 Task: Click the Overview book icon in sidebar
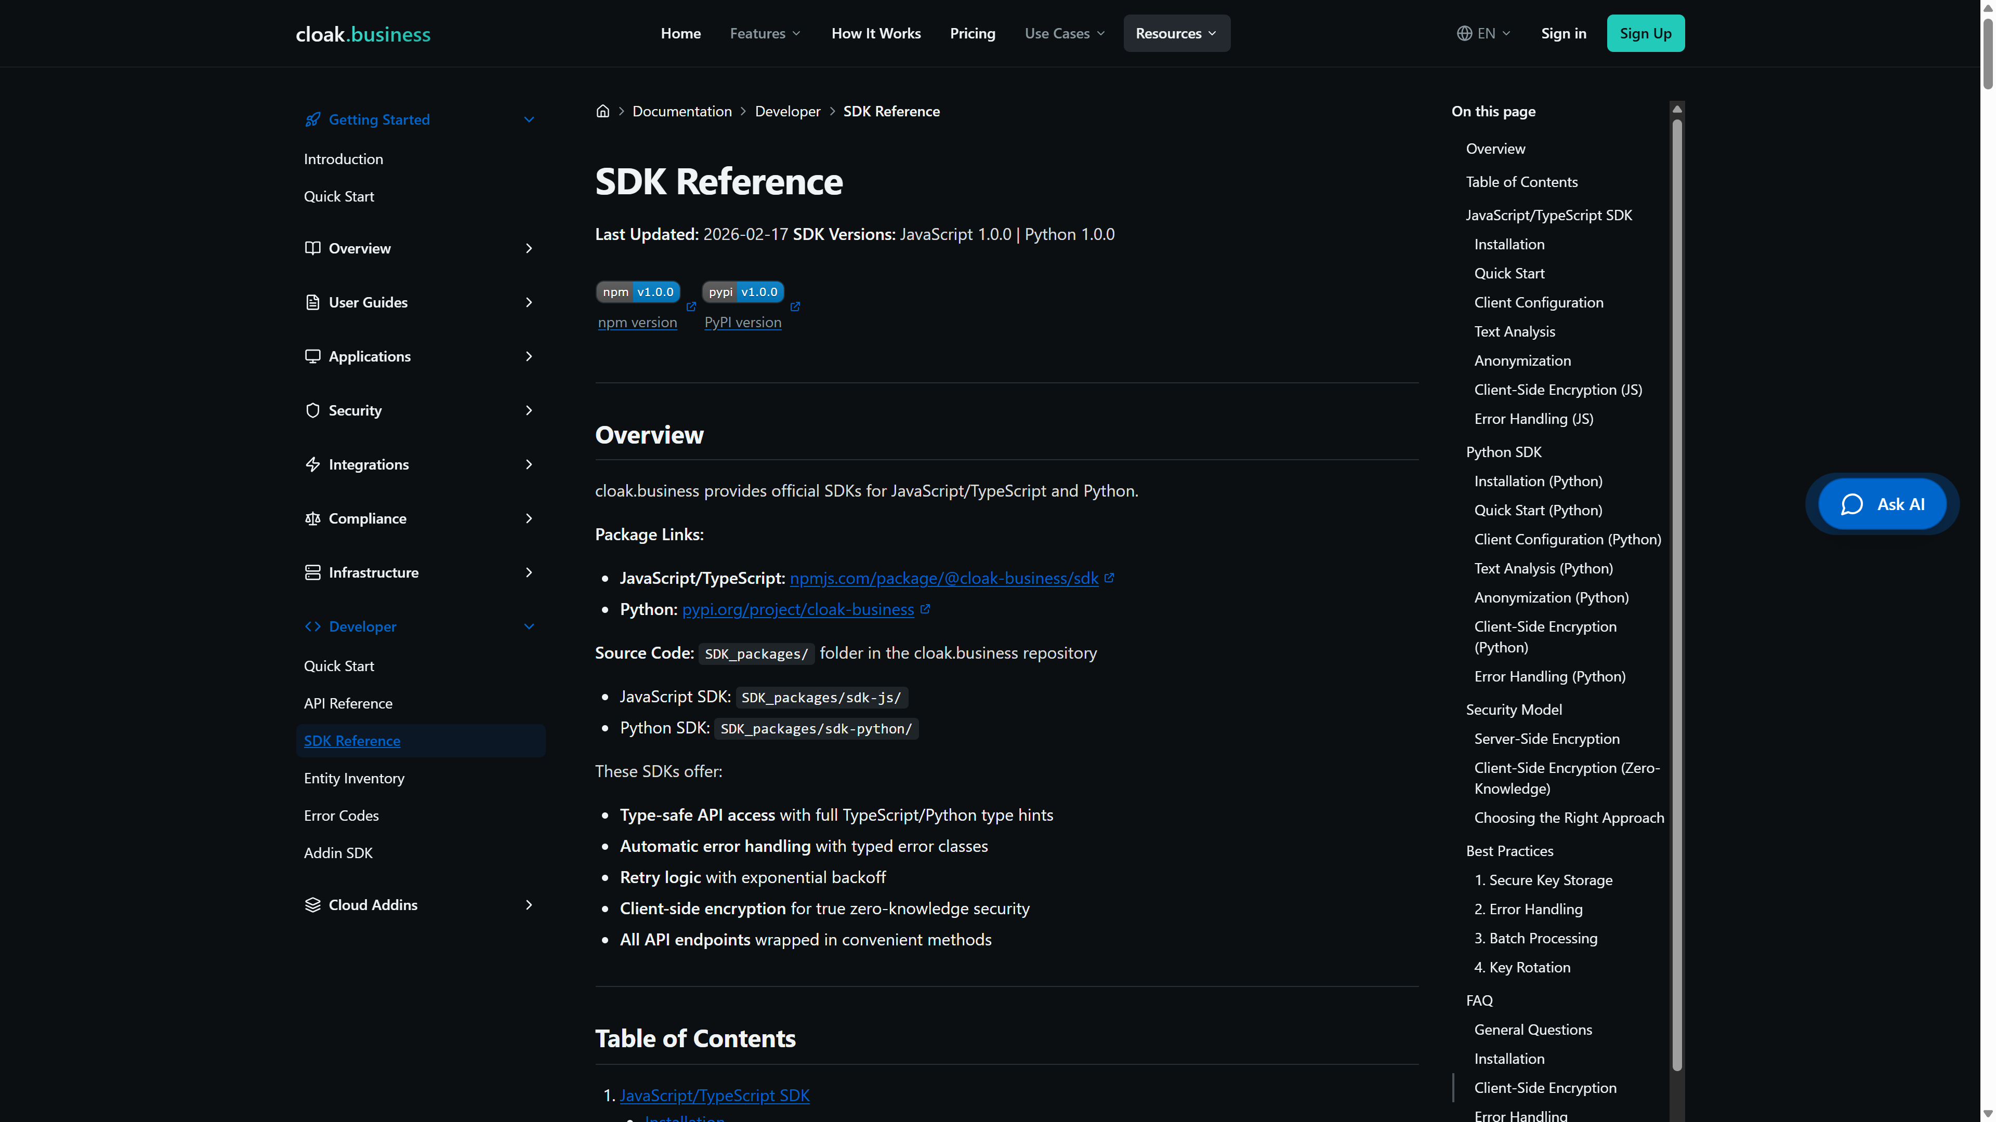[x=312, y=248]
